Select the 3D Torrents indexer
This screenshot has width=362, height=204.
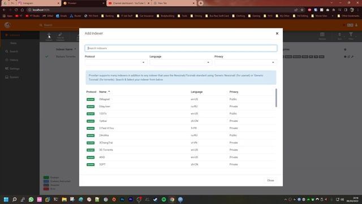click(x=181, y=150)
